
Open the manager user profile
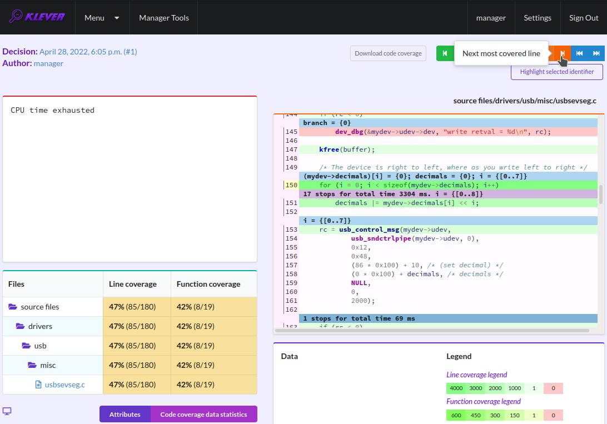pyautogui.click(x=491, y=18)
